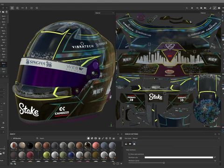Image resolution: width=224 pixels, height=168 pixels.
Task: Enable the Show mesh wireframe checkbox
Action: pyautogui.click(x=129, y=154)
